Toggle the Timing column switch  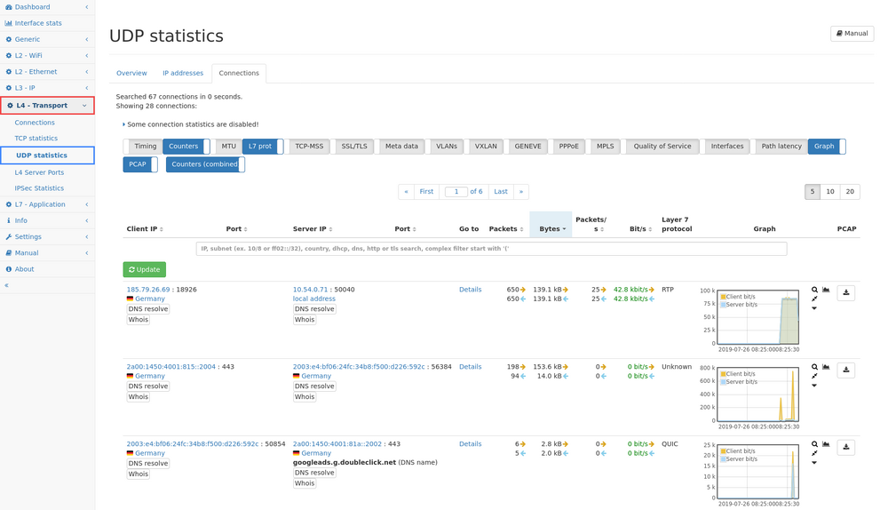tap(145, 147)
